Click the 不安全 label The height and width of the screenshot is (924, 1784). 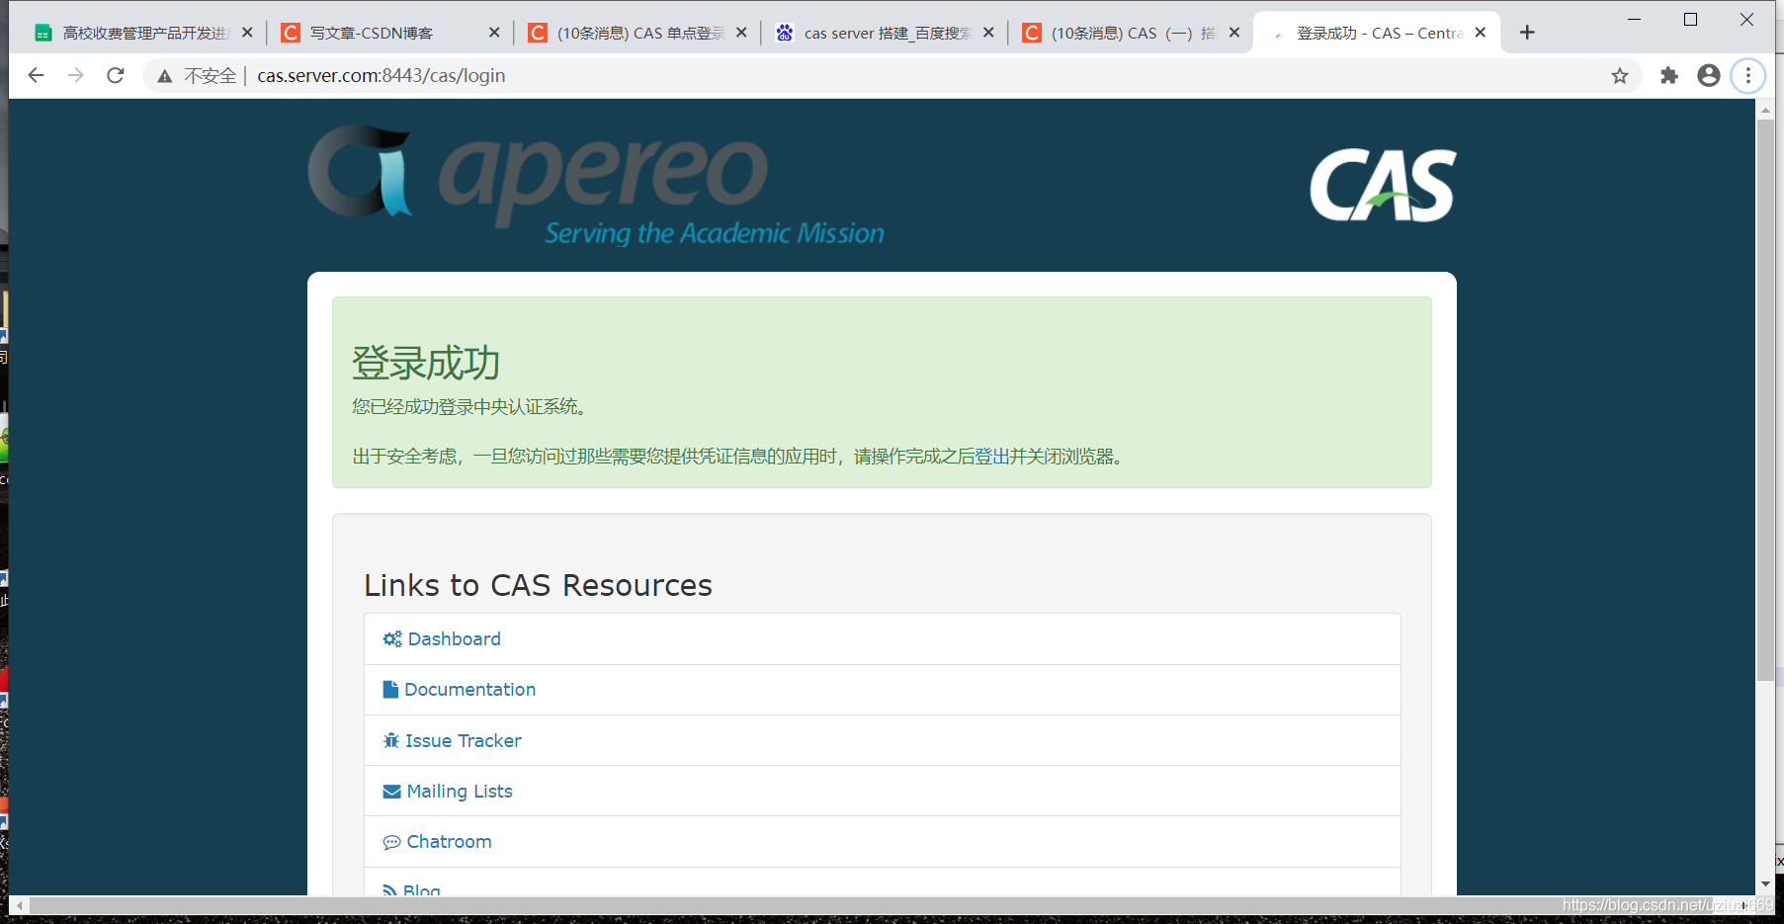click(x=210, y=76)
